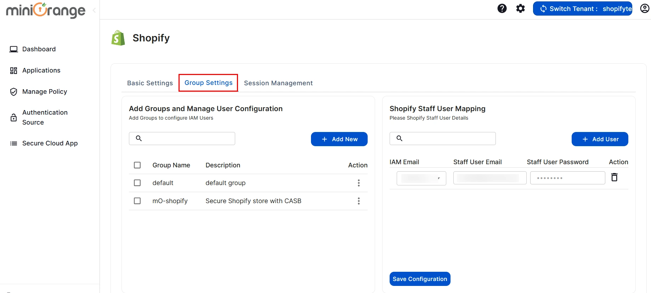Click the search icon in staff user search box

[x=400, y=138]
